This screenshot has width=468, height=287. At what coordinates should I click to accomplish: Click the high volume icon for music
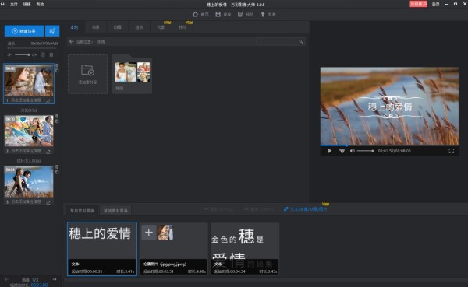coord(34,54)
